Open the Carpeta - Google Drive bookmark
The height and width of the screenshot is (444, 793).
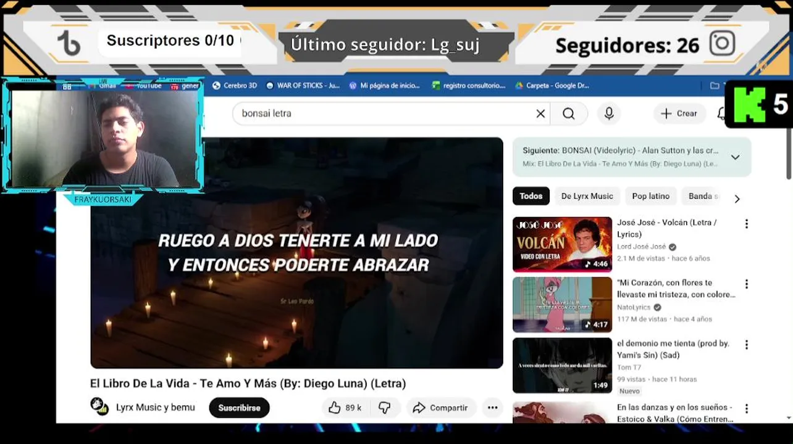(x=552, y=86)
